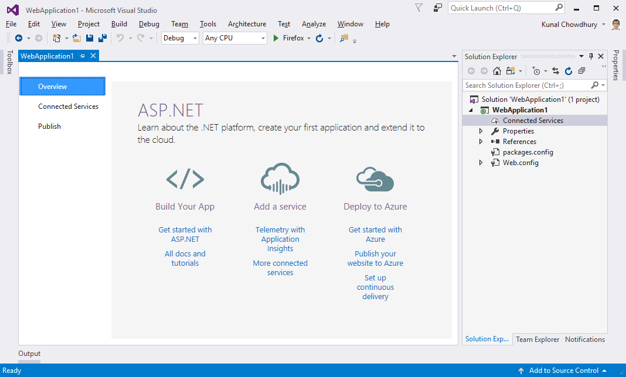This screenshot has width=626, height=377.
Task: Open 'Publish your website to Azure' link
Action: (x=375, y=259)
